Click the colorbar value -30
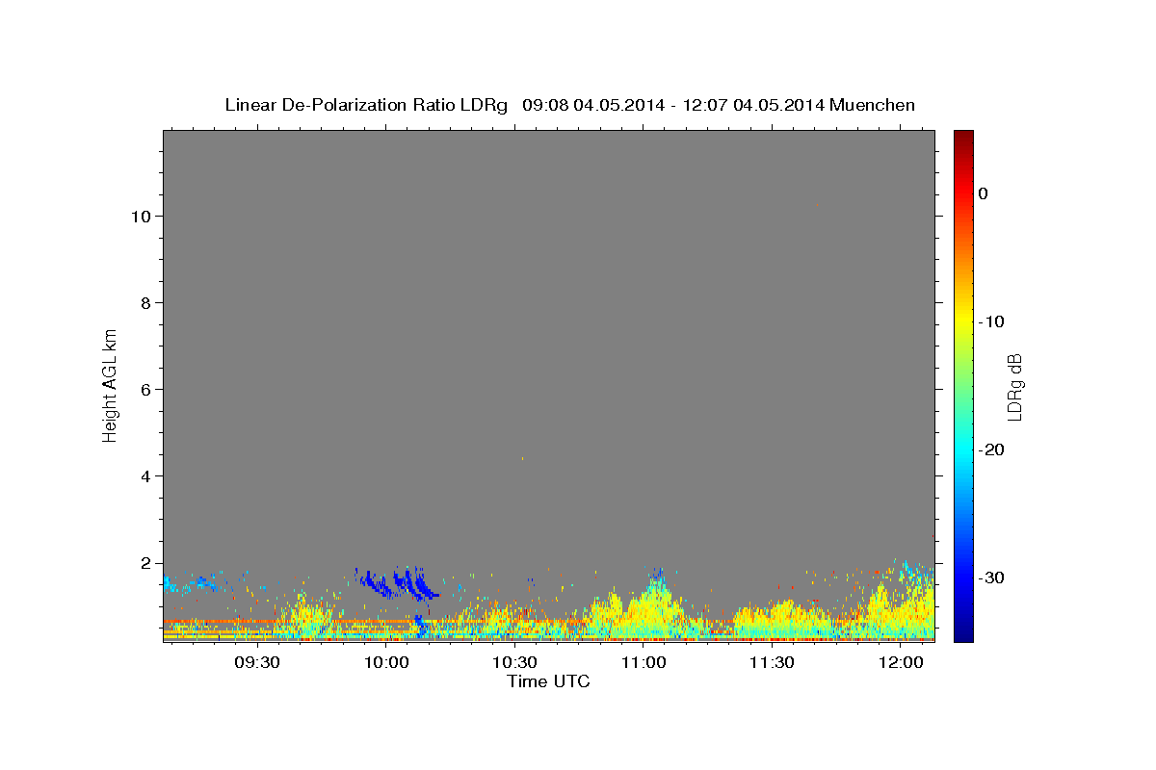This screenshot has height=770, width=1156. pos(991,577)
